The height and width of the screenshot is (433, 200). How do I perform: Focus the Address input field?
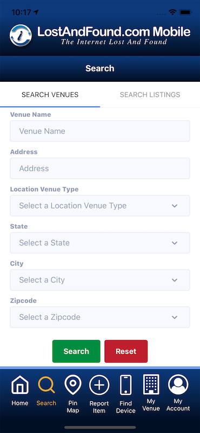click(100, 168)
